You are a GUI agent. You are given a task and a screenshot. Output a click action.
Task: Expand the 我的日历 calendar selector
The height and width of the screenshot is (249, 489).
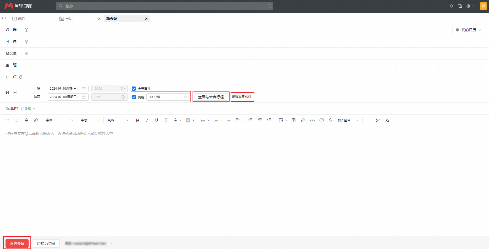pyautogui.click(x=468, y=30)
